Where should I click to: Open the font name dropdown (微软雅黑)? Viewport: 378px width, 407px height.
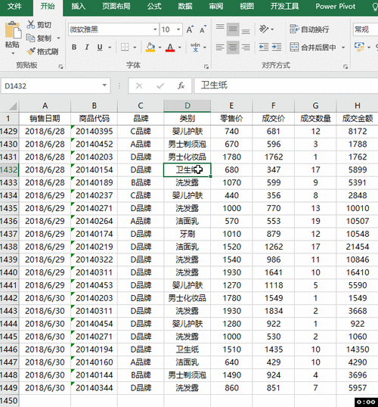coord(155,30)
